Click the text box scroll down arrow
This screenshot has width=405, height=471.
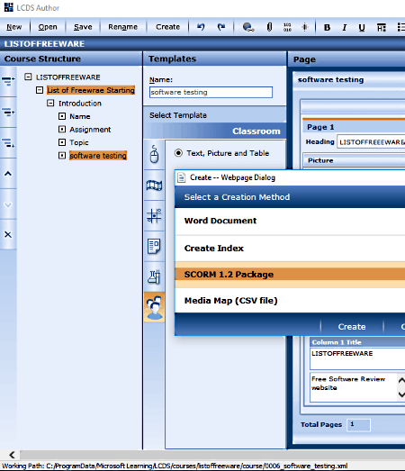click(401, 394)
